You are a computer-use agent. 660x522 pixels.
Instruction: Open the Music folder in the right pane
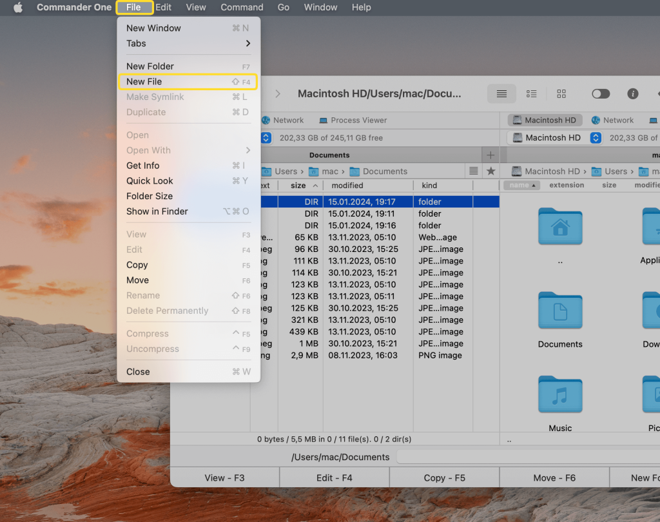point(560,394)
